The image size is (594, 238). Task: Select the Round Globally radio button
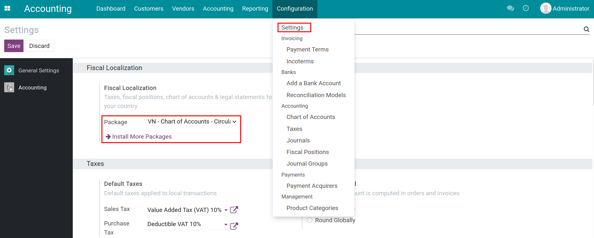309,220
